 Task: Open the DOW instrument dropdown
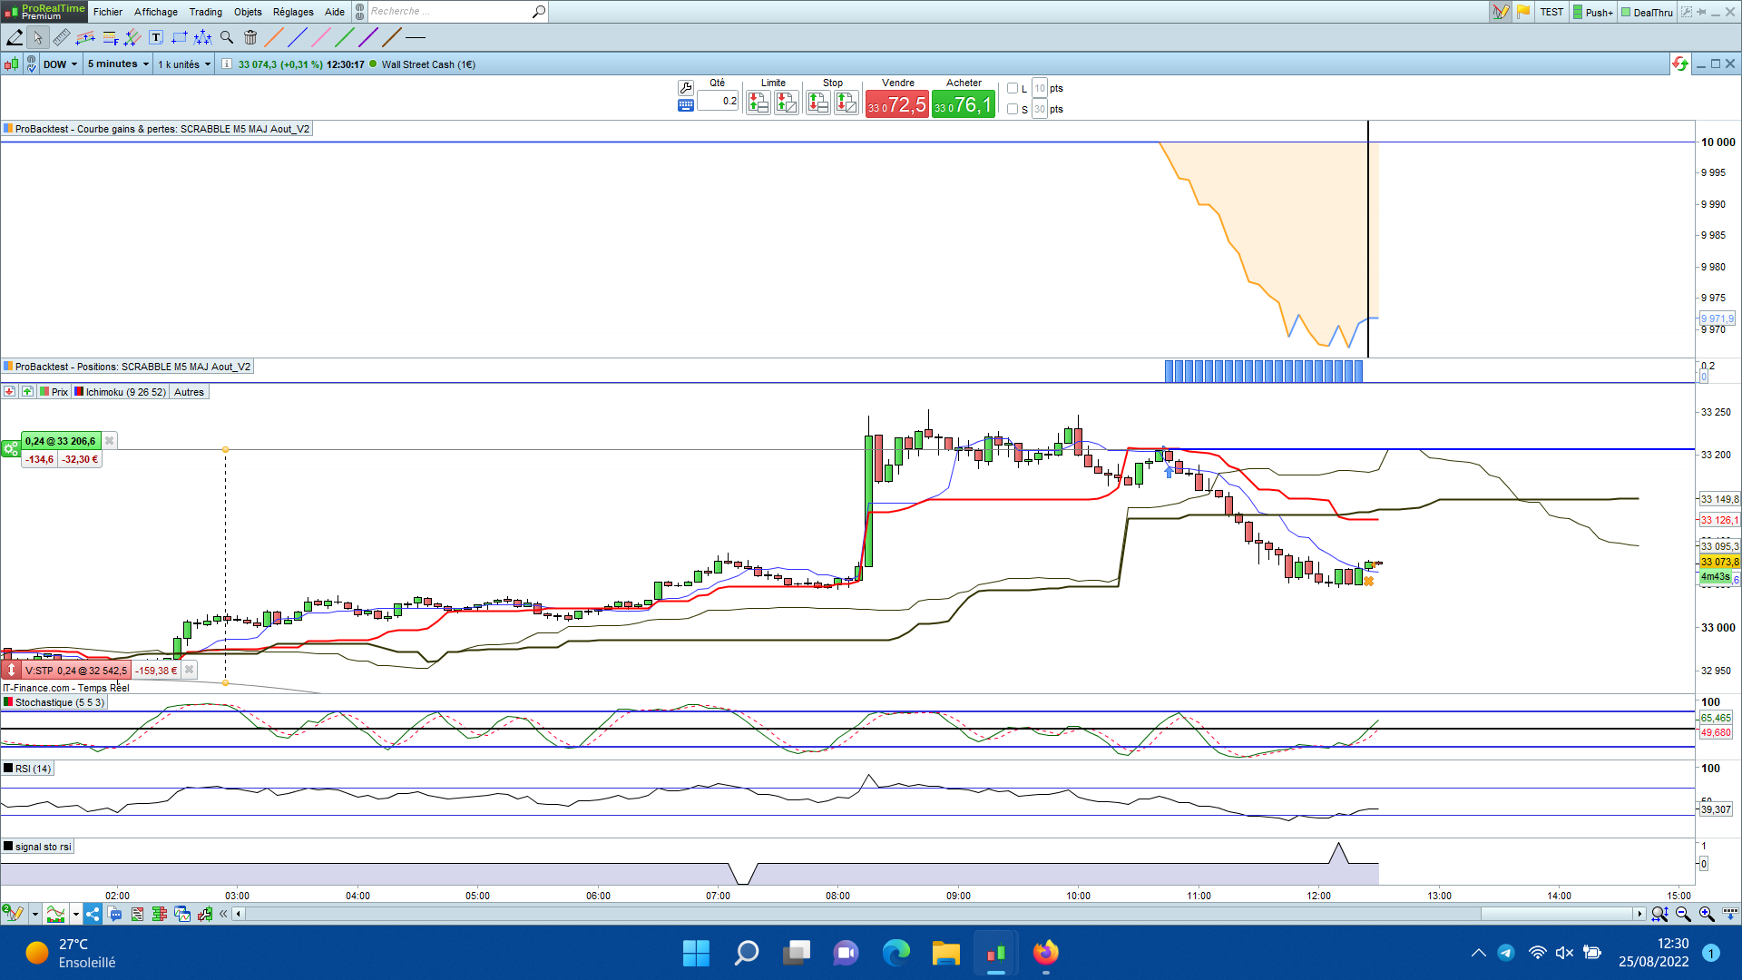[61, 64]
